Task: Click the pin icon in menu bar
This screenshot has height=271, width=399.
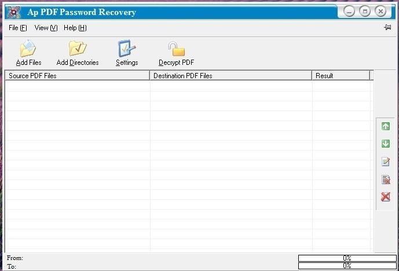Action: pos(387,27)
